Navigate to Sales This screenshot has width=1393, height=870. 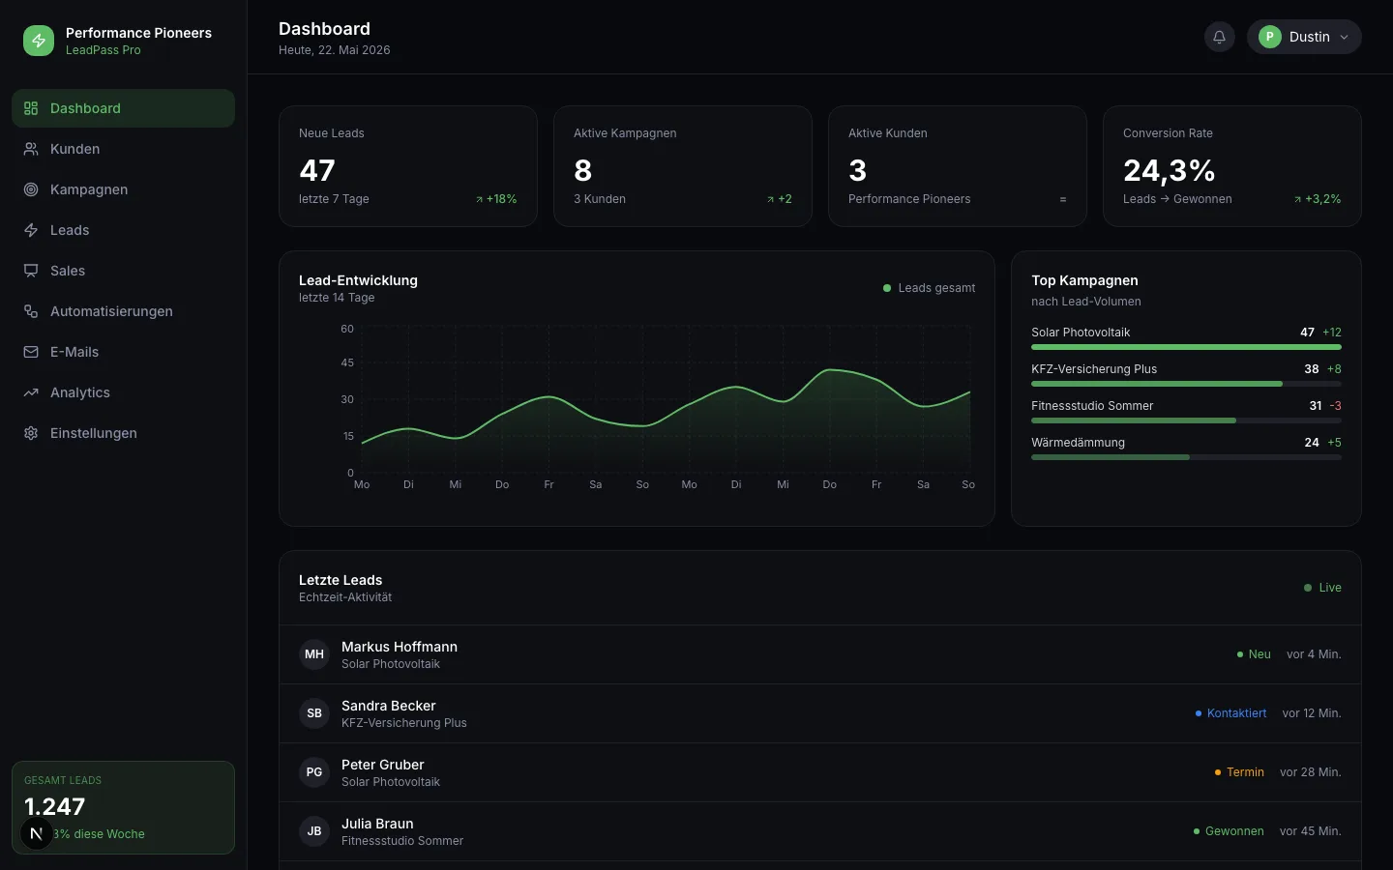pyautogui.click(x=123, y=271)
